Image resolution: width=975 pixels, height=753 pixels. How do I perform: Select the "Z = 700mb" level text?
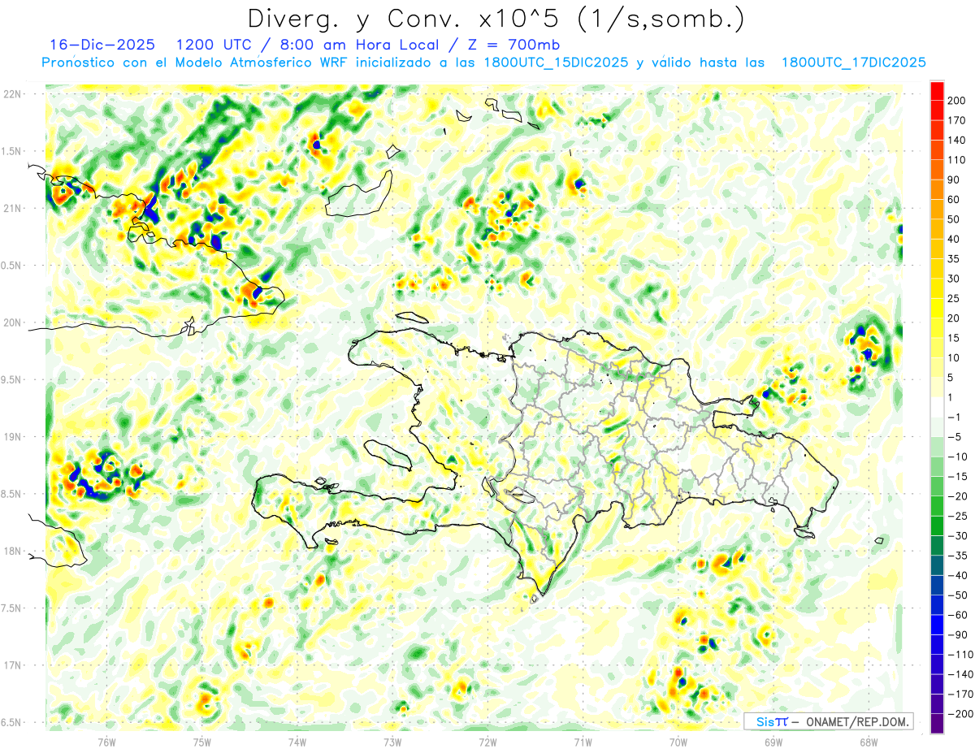pyautogui.click(x=514, y=45)
